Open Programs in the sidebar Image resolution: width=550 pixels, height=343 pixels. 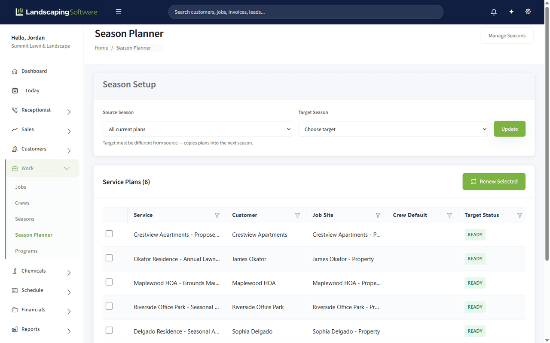click(26, 251)
